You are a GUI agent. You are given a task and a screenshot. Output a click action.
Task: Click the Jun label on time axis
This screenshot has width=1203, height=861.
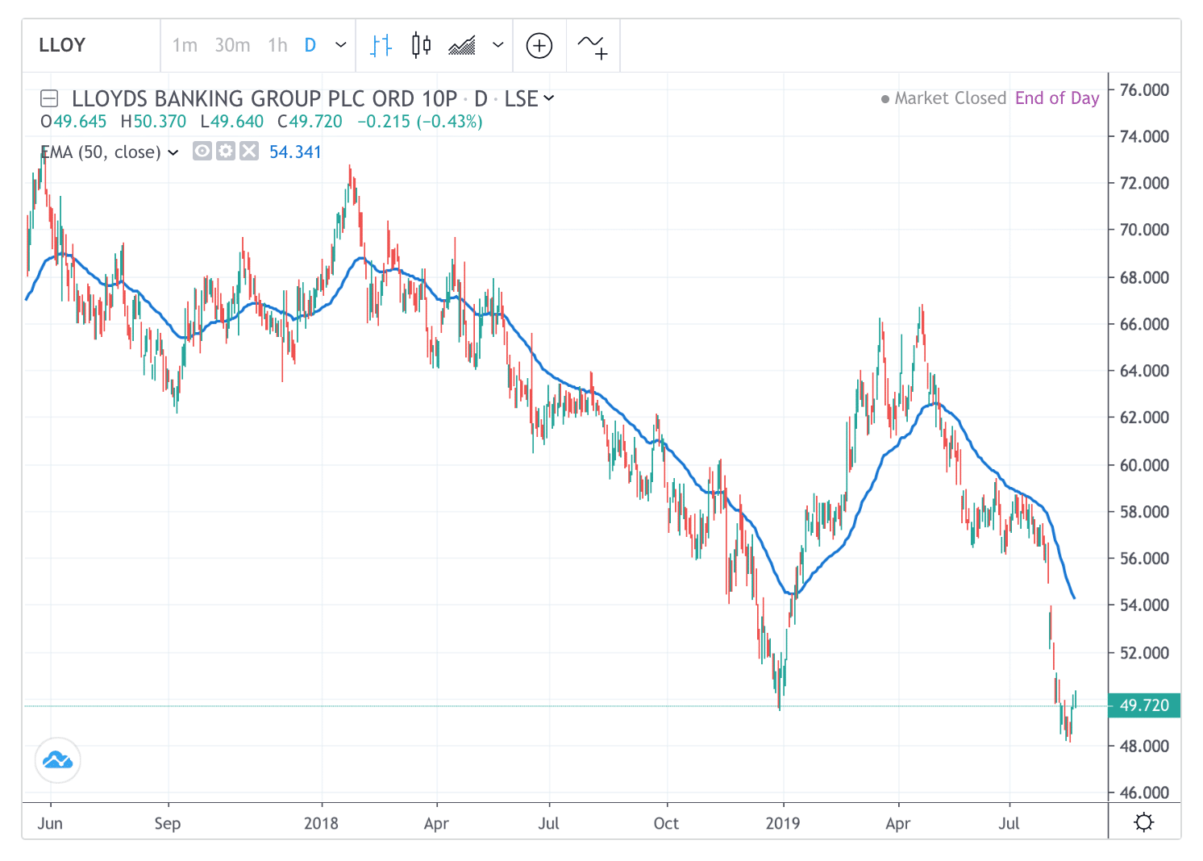pyautogui.click(x=50, y=823)
